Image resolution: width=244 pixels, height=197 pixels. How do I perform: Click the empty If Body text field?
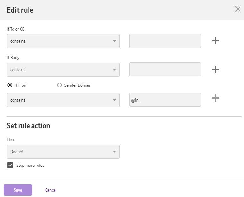165,69
